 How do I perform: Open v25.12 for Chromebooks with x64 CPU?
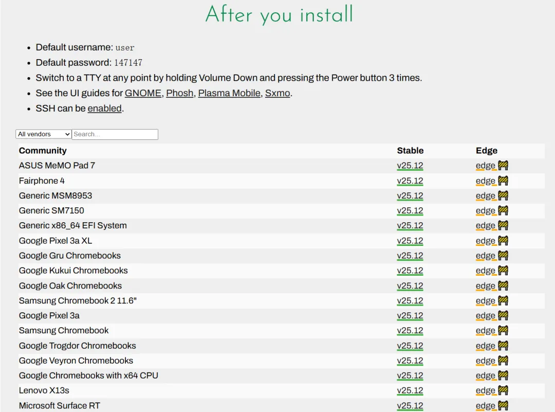coord(410,375)
